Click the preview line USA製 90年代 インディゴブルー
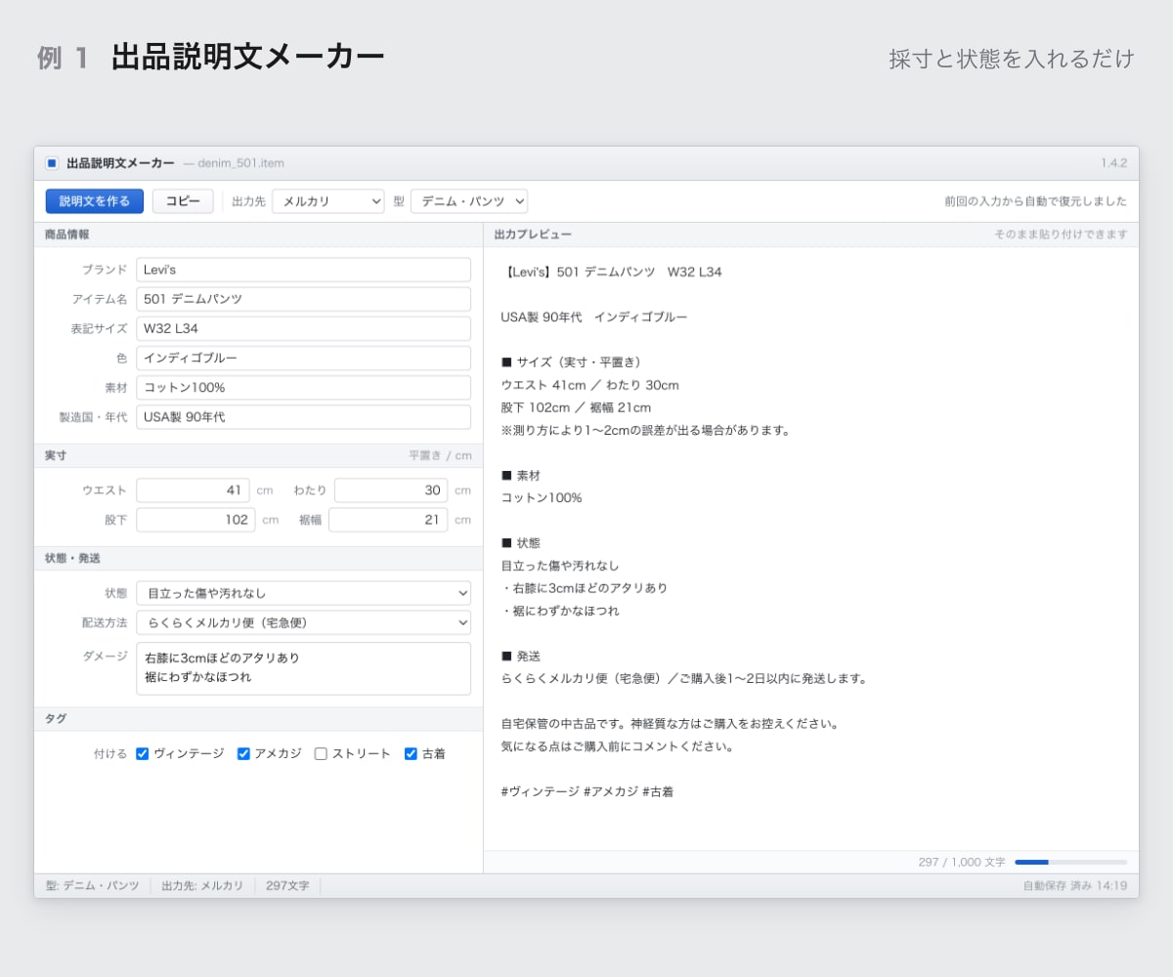1173x977 pixels. pyautogui.click(x=594, y=317)
